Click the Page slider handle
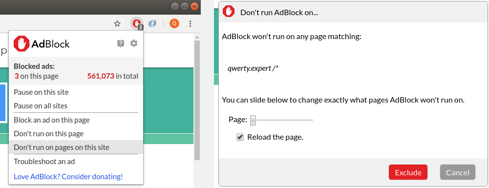The image size is (489, 188). pyautogui.click(x=253, y=120)
